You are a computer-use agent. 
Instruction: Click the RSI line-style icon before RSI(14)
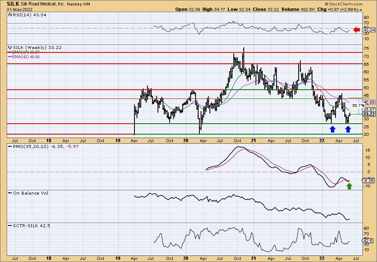[x=10, y=15]
